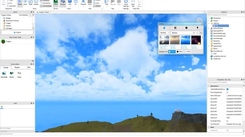This screenshot has height=137, width=245.
Task: Click the Cut clipboard command
Action: pyautogui.click(x=10, y=3)
